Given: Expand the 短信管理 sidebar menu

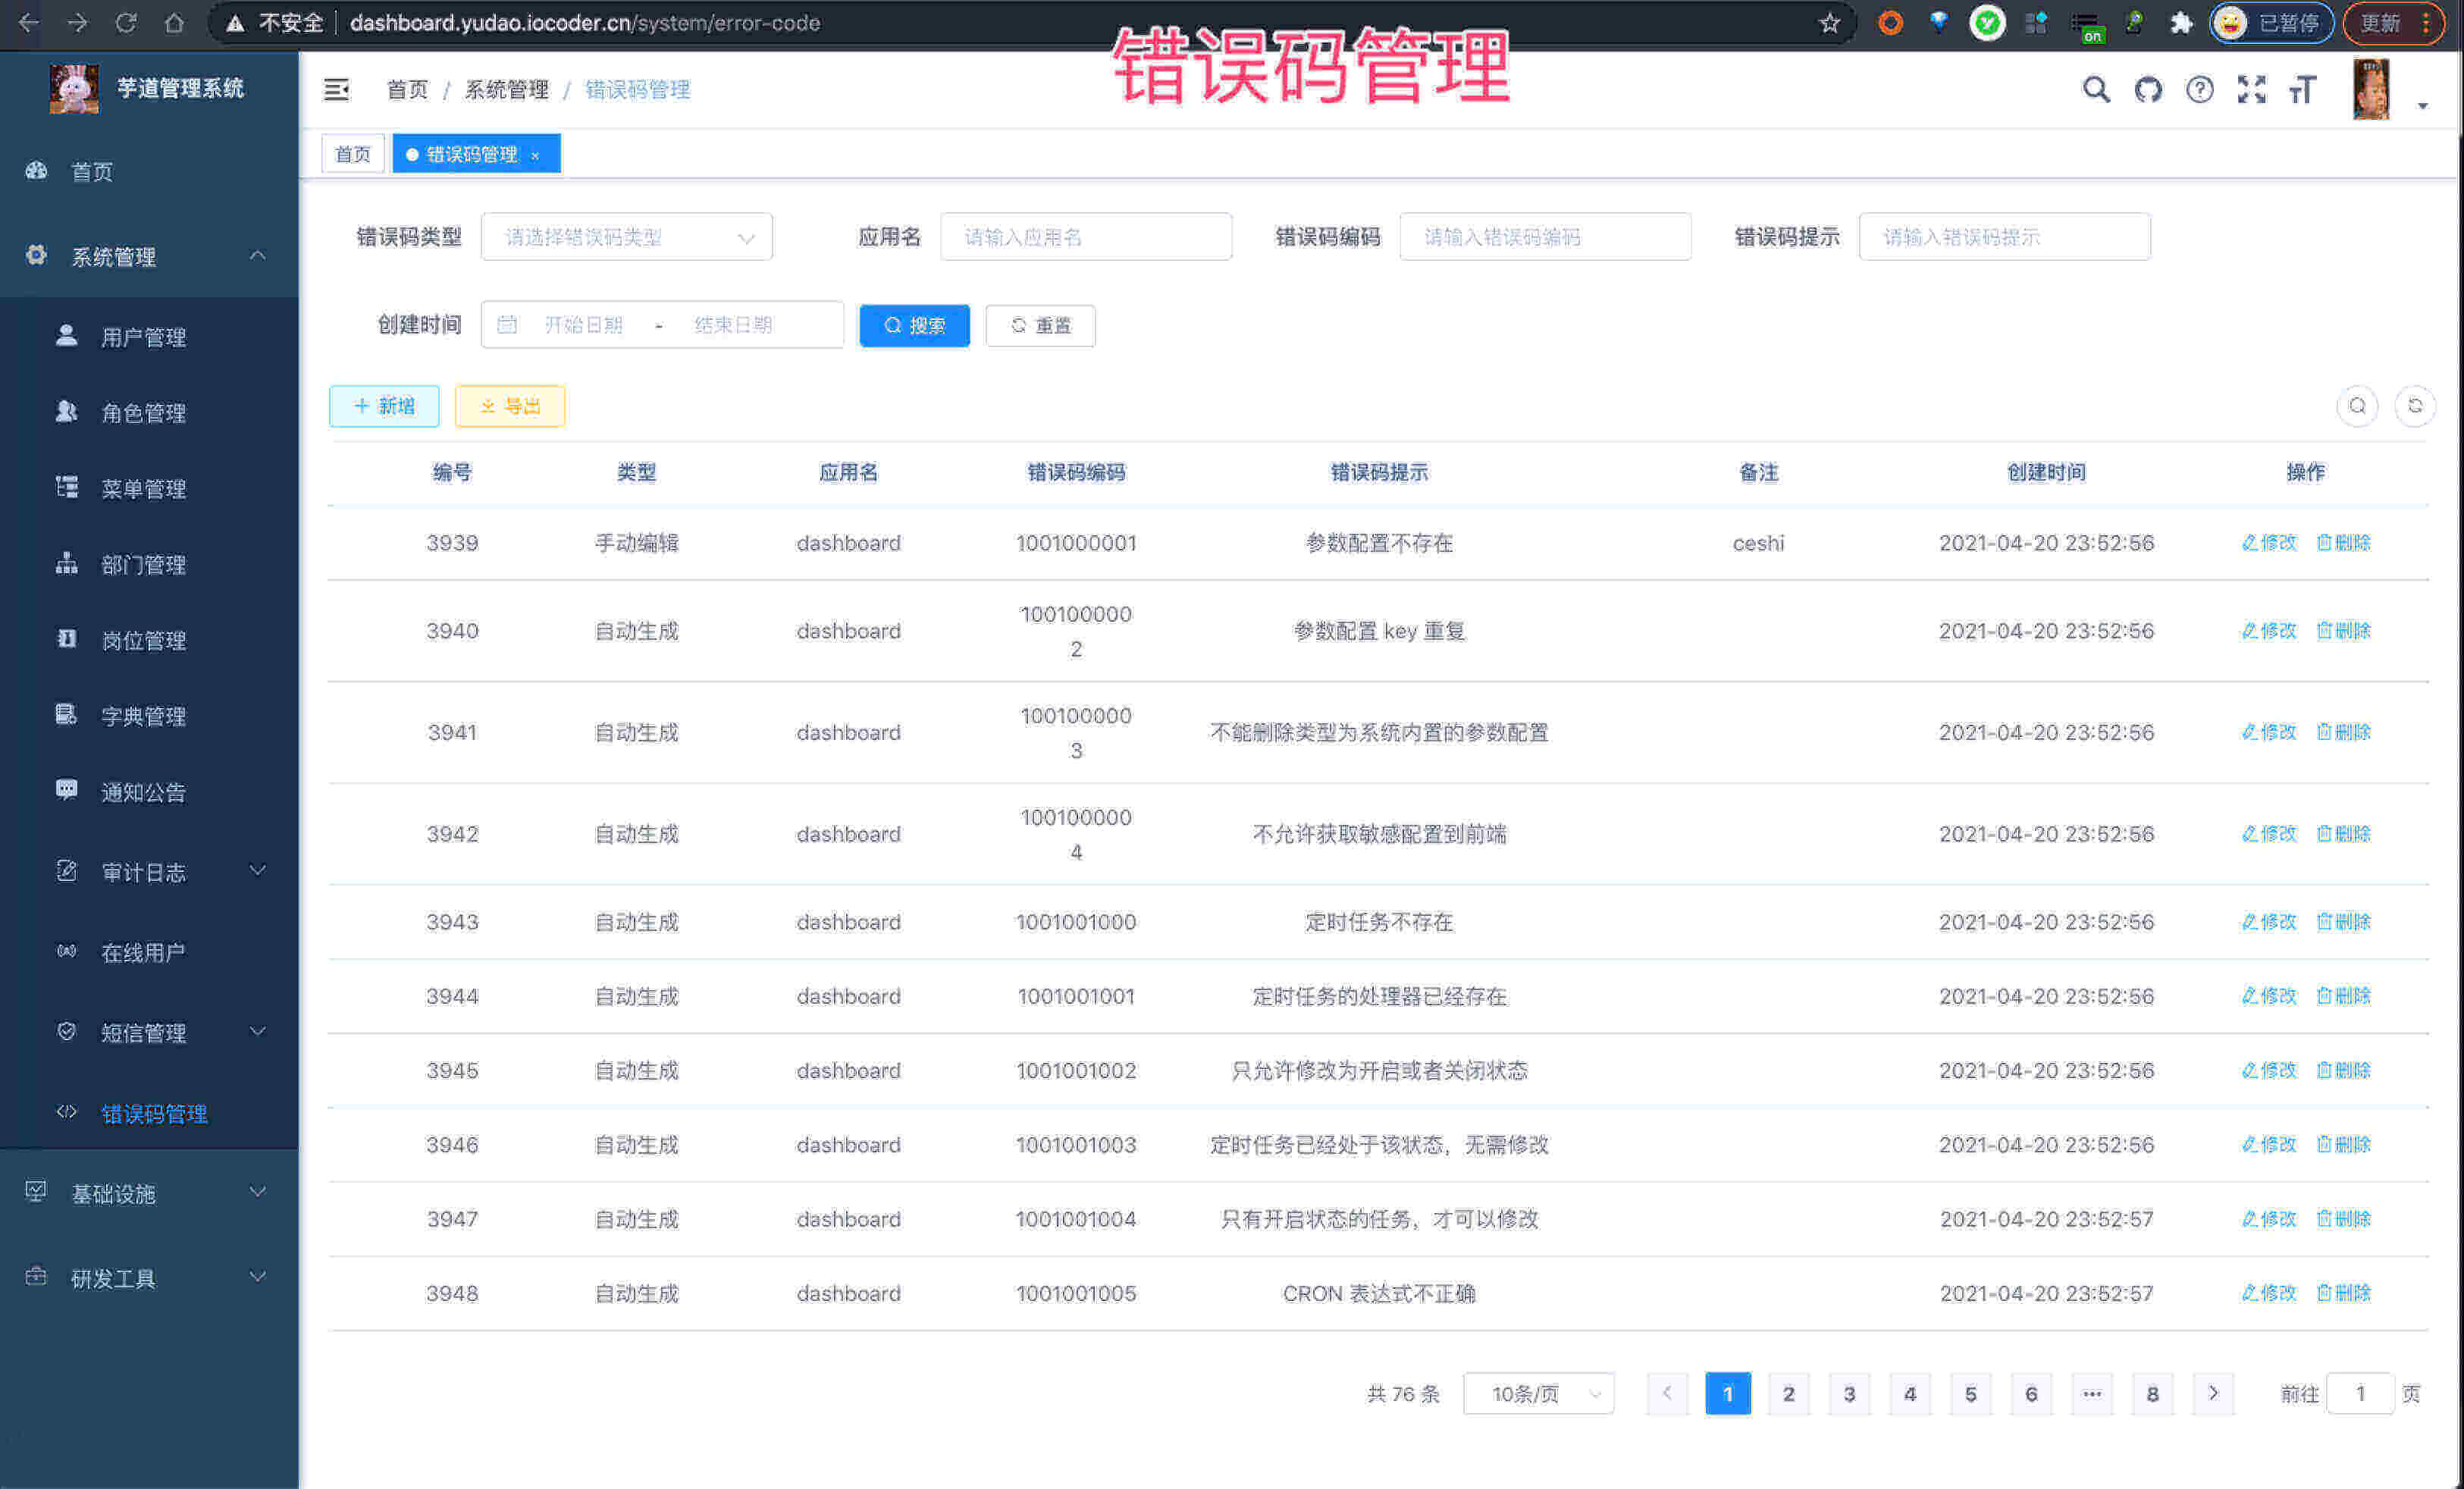Looking at the screenshot, I should pos(142,1032).
